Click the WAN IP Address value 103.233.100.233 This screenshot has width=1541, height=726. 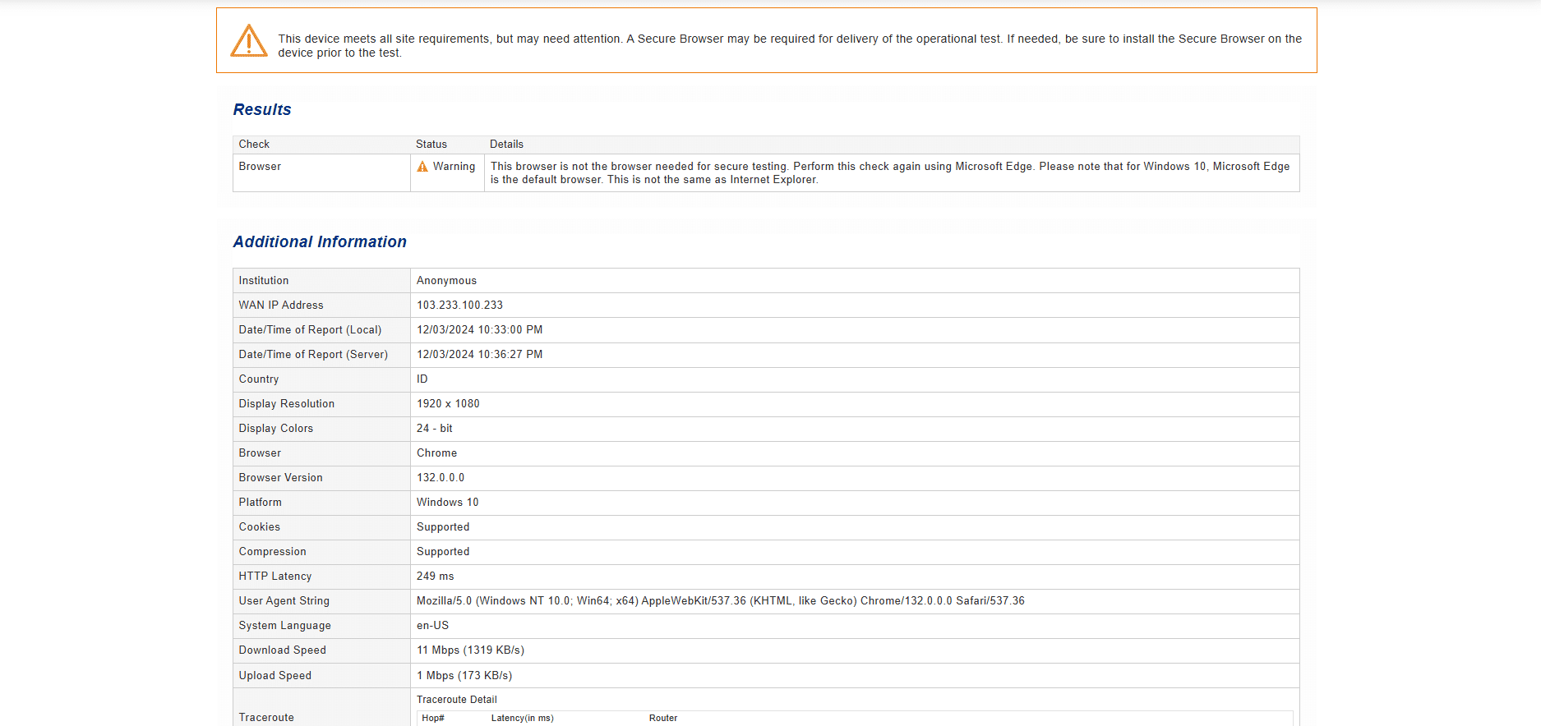coord(459,306)
